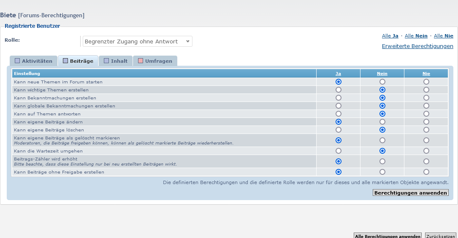Click the Alle Ja link

pyautogui.click(x=390, y=36)
